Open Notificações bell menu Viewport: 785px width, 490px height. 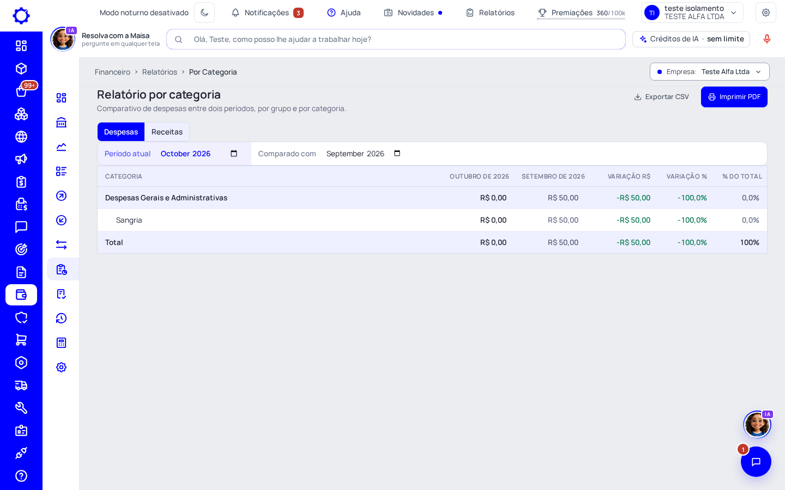coord(267,13)
